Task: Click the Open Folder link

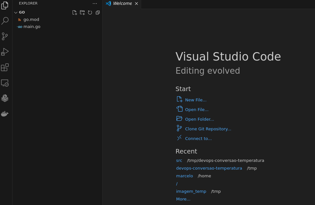Action: (199, 119)
